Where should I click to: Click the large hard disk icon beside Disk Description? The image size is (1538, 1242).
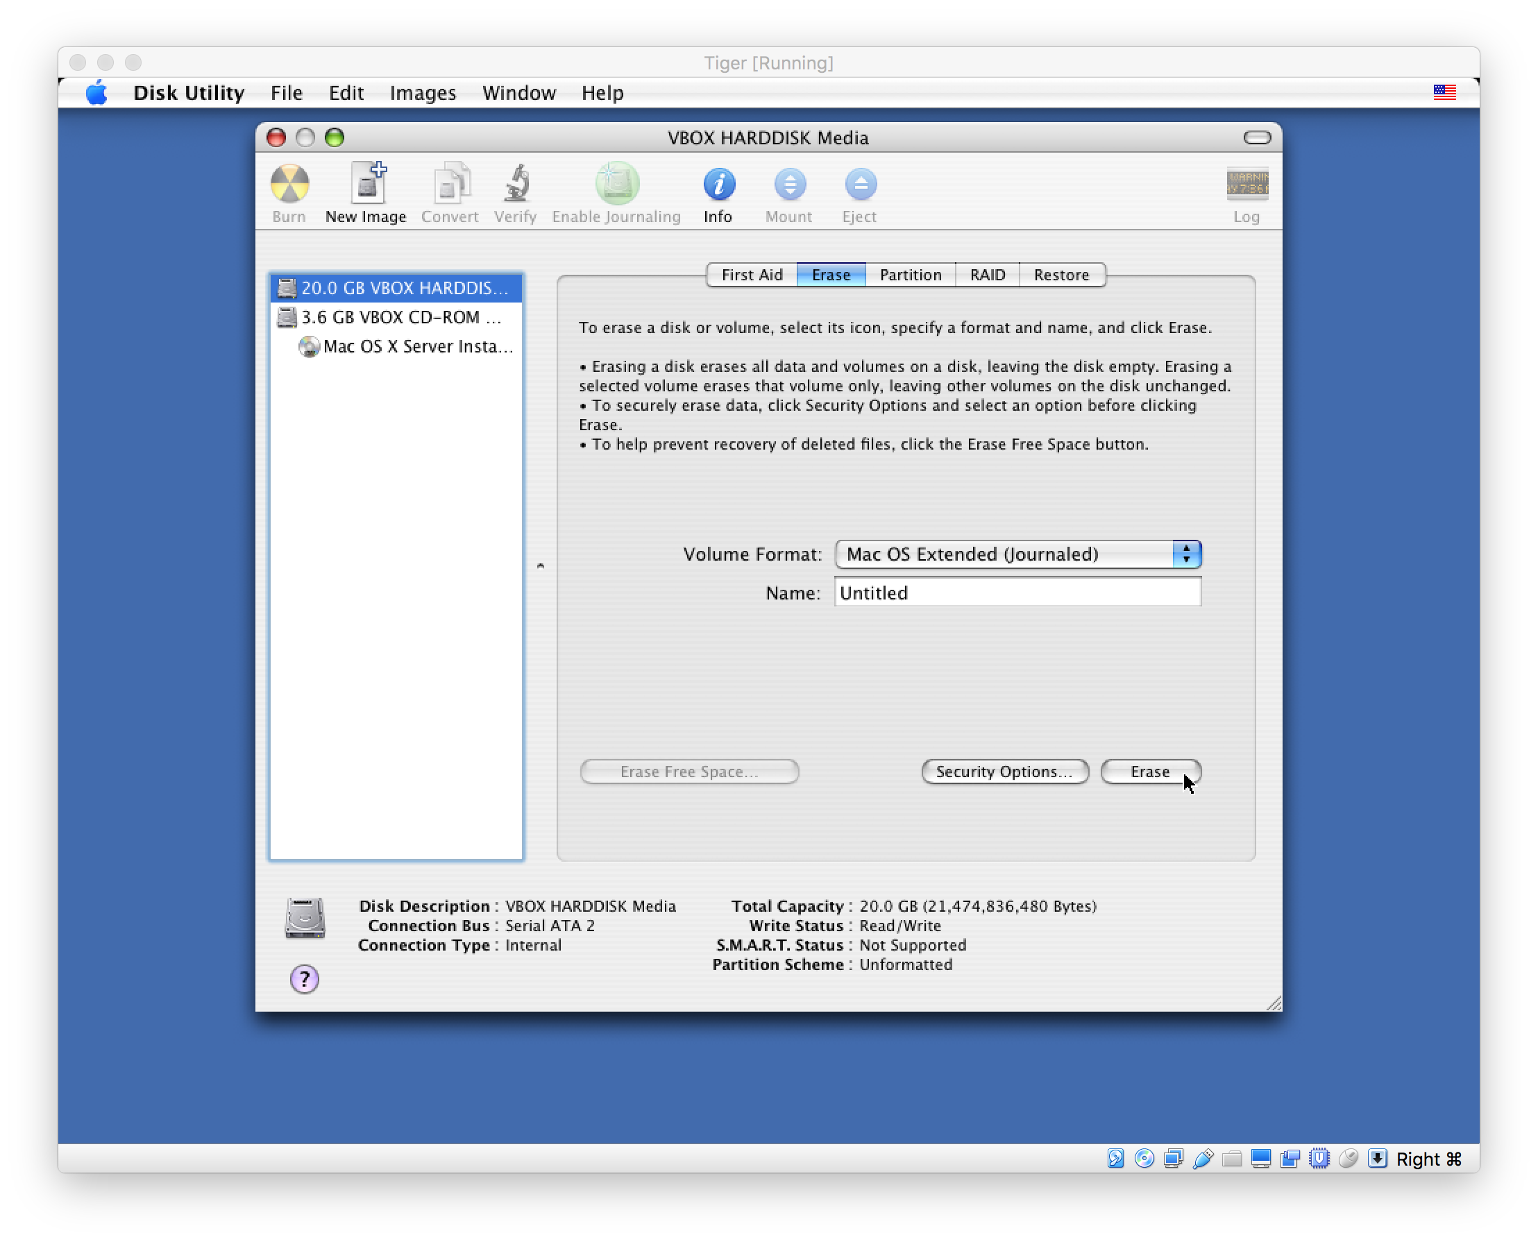(x=305, y=917)
